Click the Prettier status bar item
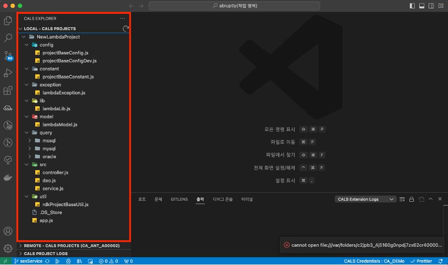The width and height of the screenshot is (448, 265). coord(421,261)
